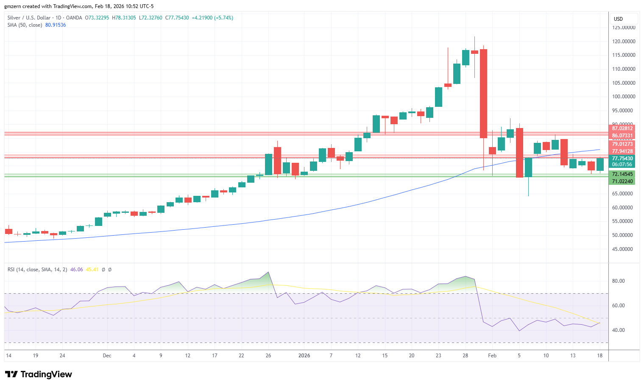
Task: Click the latest green candle above the 18 date
Action: pyautogui.click(x=600, y=164)
